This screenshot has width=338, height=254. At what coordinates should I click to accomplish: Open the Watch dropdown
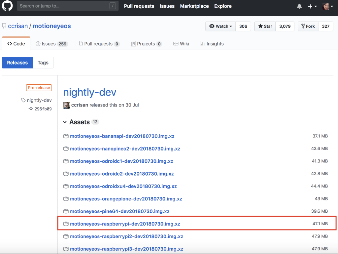220,26
